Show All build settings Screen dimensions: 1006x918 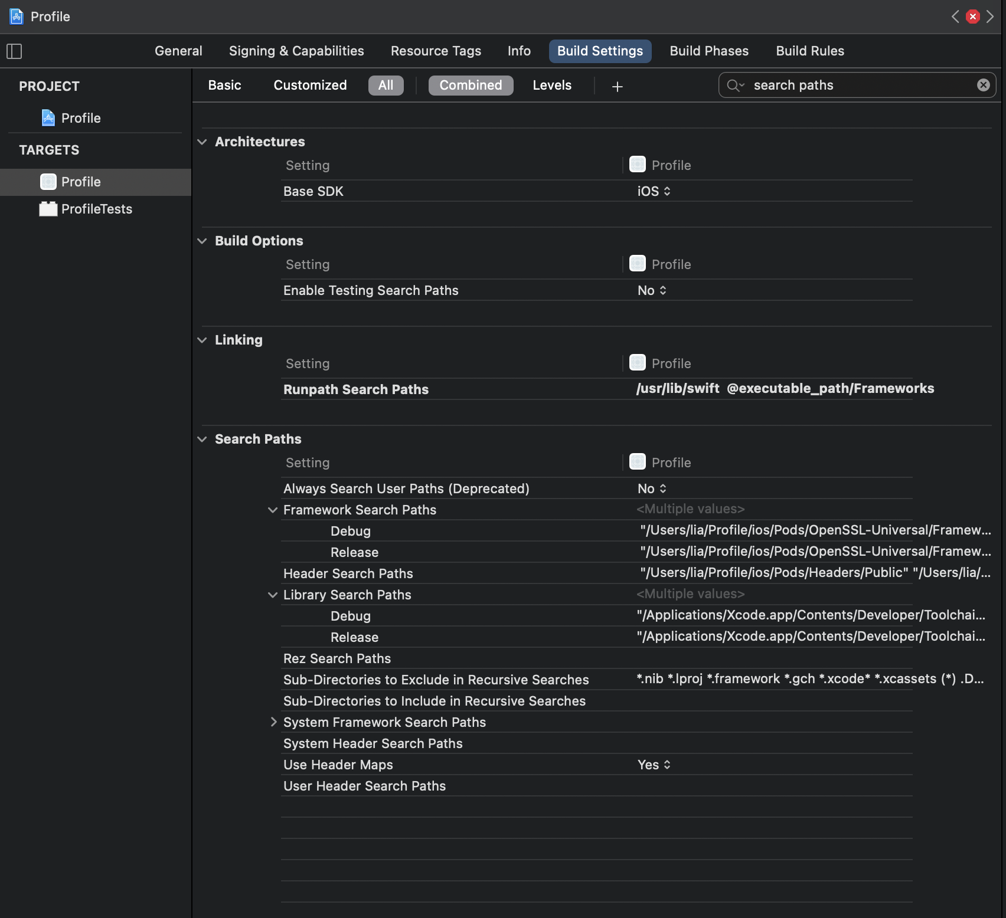pyautogui.click(x=386, y=85)
